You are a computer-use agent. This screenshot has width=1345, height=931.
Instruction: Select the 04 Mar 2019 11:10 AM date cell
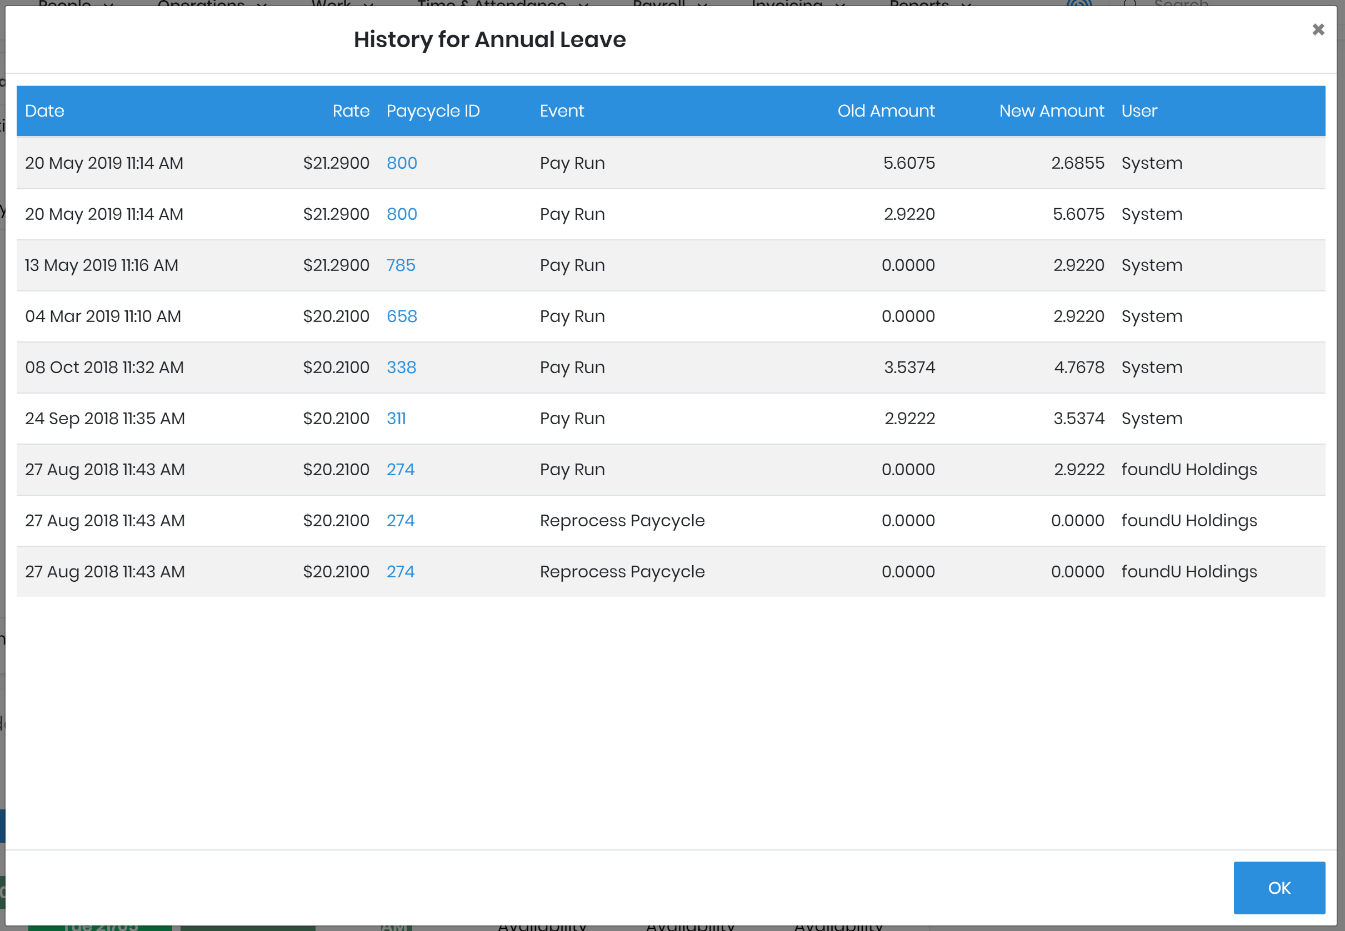click(x=103, y=316)
